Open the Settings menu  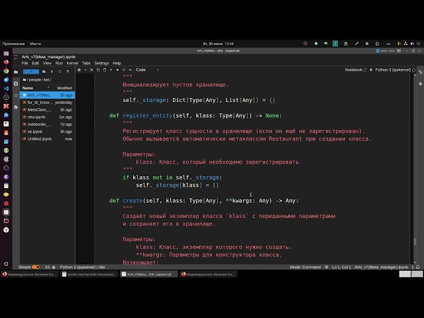101,63
